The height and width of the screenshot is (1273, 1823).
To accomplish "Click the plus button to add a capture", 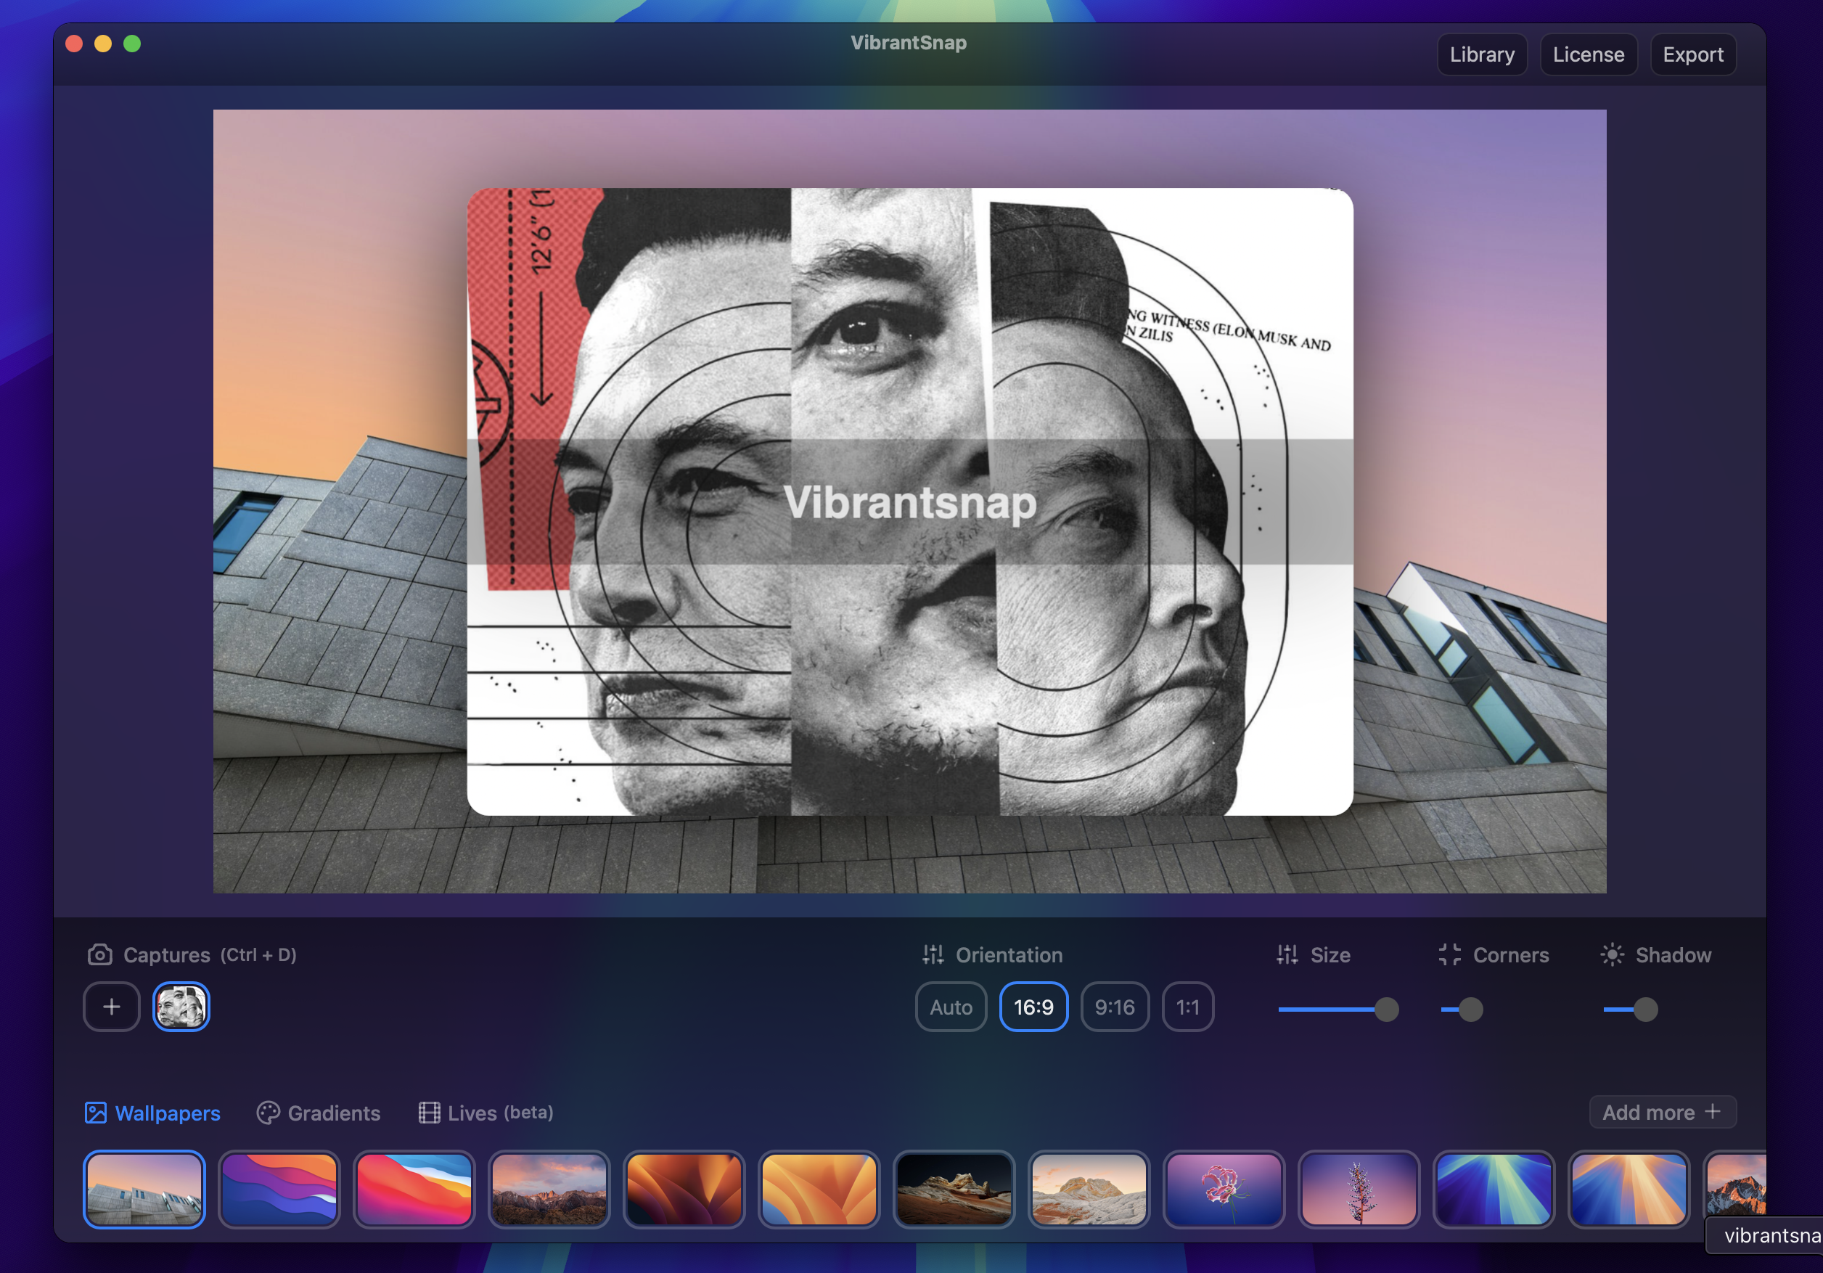I will point(112,1006).
